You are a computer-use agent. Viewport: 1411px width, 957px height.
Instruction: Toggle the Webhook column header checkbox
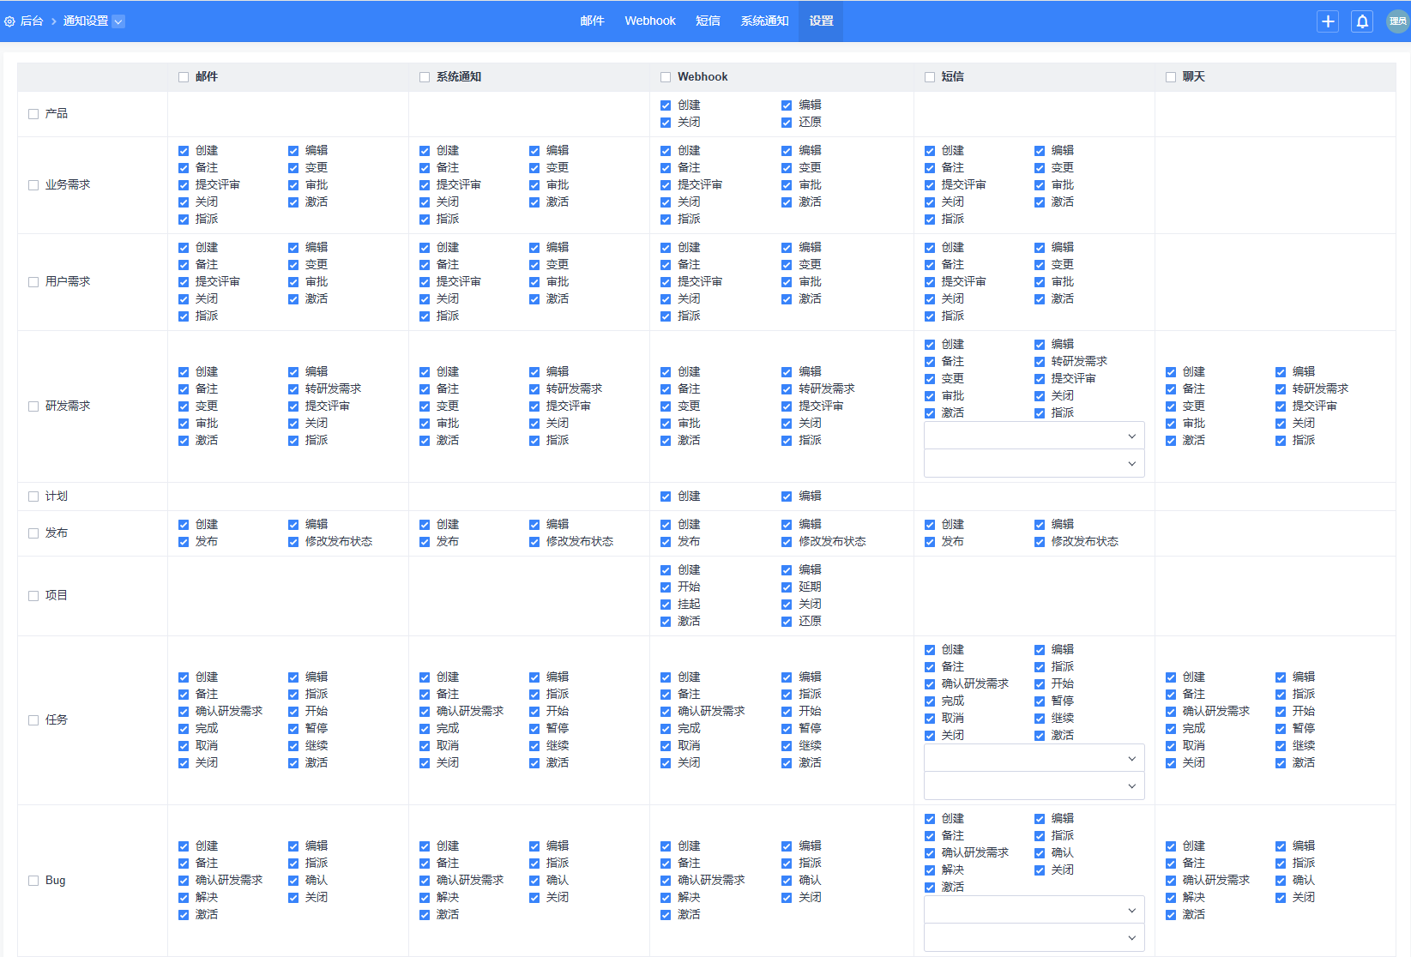click(666, 77)
